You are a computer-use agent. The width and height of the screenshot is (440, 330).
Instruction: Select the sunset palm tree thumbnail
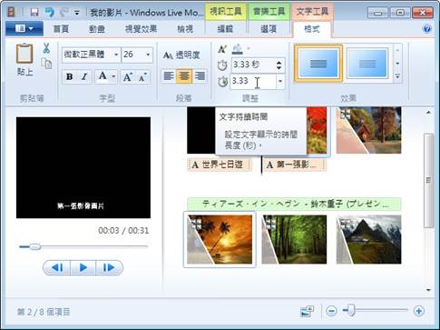[220, 239]
